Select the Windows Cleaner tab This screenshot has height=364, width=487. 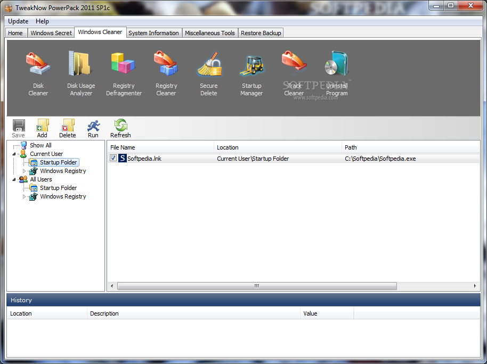[100, 32]
